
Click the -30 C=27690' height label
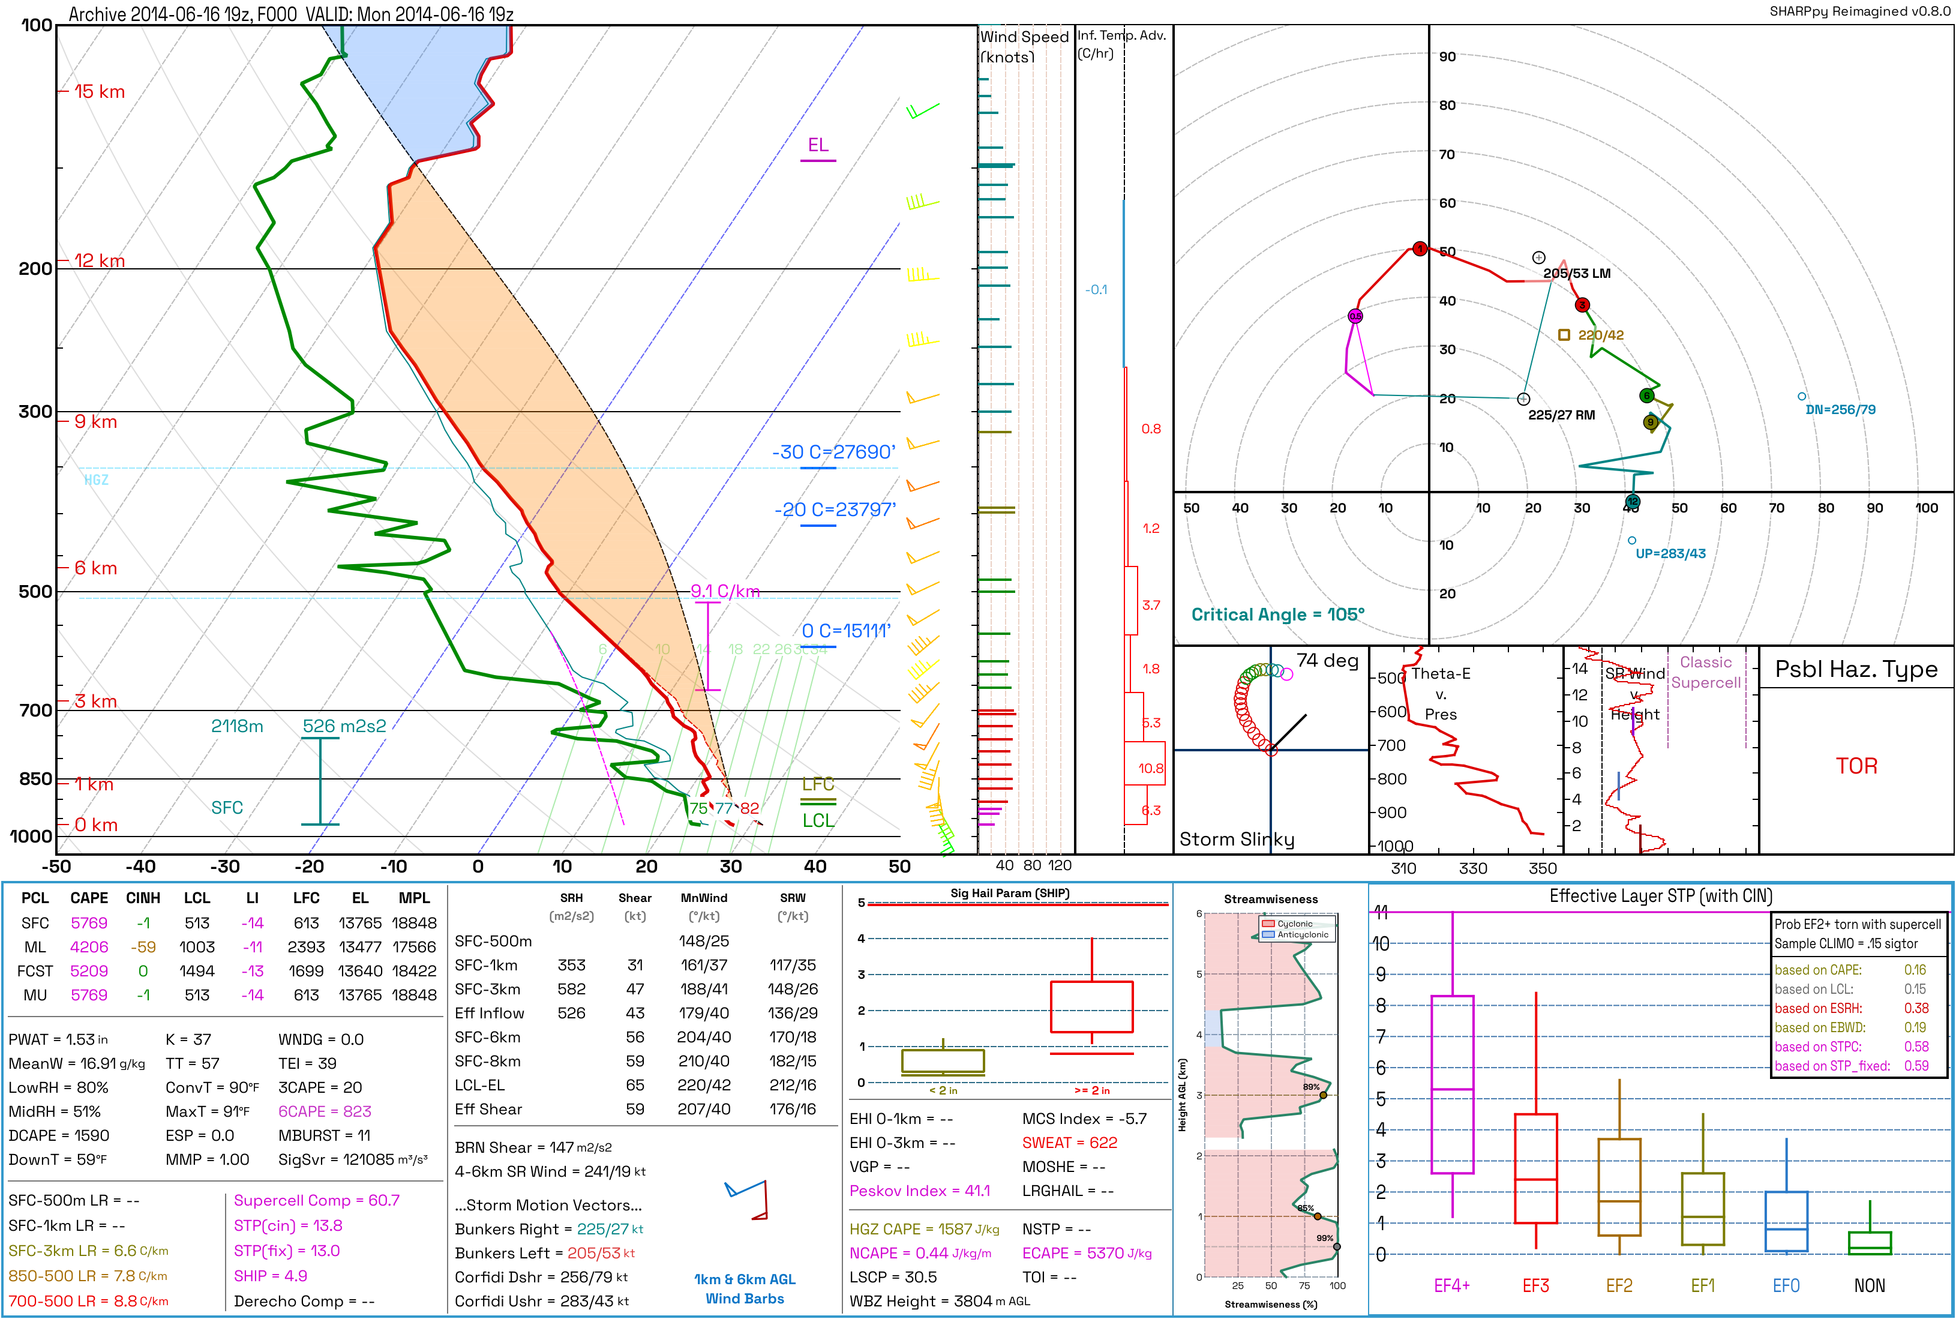[x=834, y=452]
